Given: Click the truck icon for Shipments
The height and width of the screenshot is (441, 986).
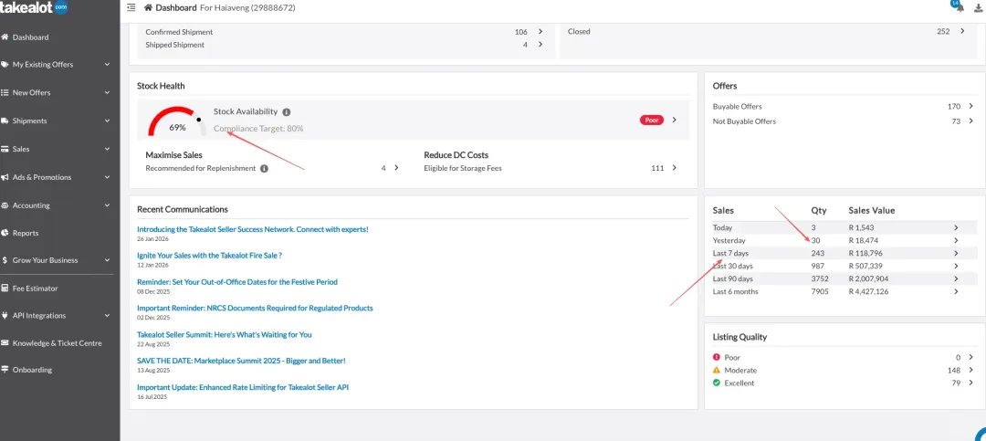Looking at the screenshot, I should (x=5, y=121).
